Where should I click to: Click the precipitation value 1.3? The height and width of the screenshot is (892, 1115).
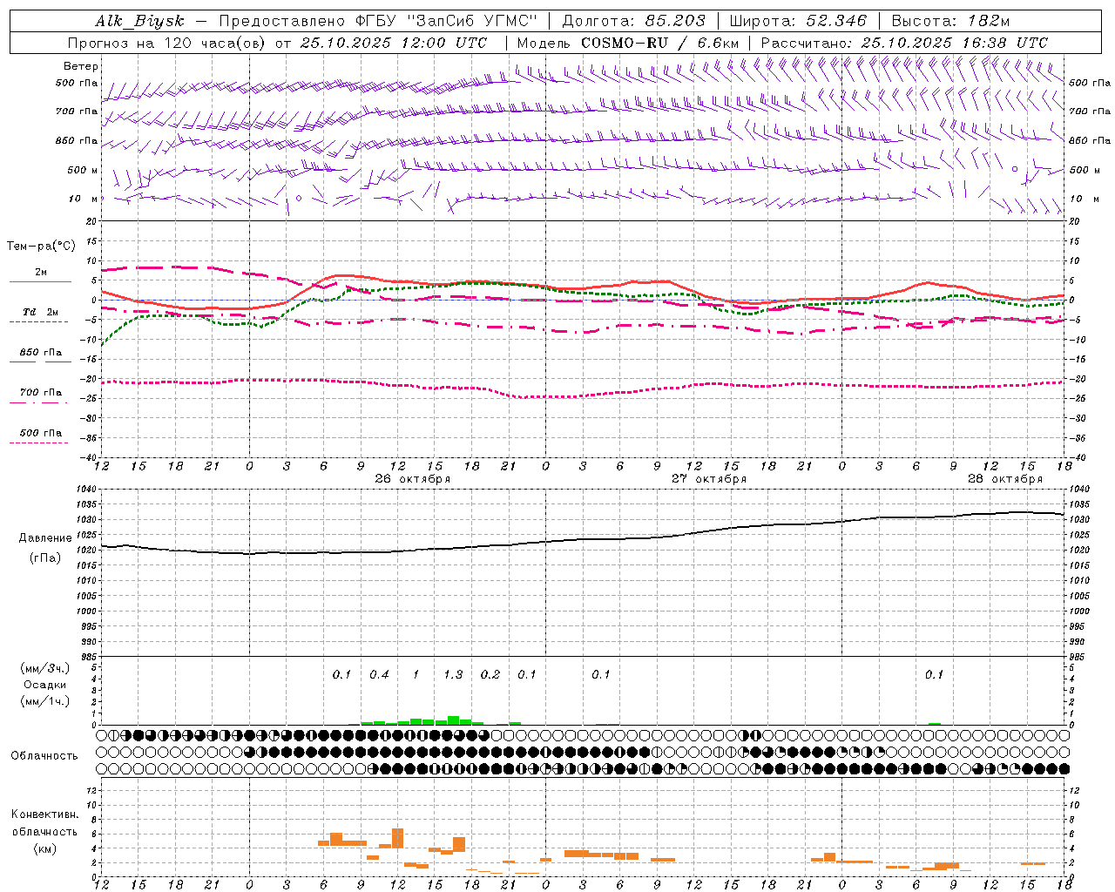point(453,675)
